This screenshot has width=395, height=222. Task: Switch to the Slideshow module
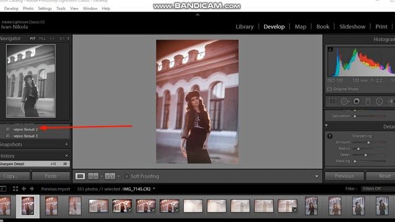click(352, 27)
